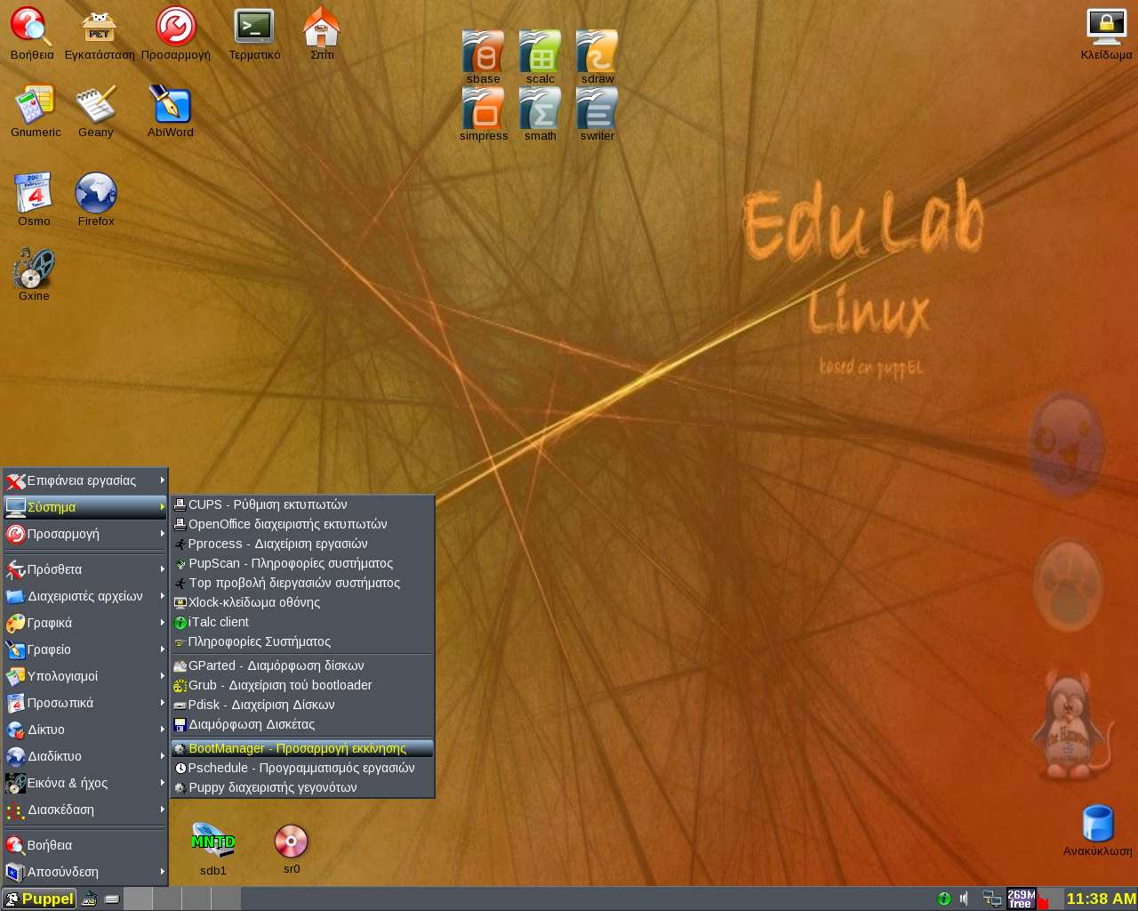Click the show desktop taskbar icon
Image resolution: width=1138 pixels, height=911 pixels.
click(89, 899)
